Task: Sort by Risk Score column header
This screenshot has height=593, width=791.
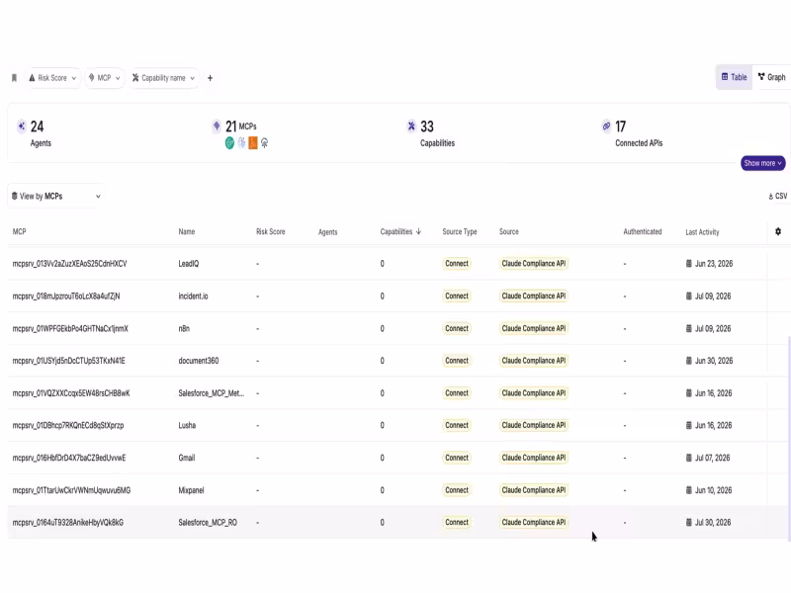Action: pyautogui.click(x=270, y=231)
